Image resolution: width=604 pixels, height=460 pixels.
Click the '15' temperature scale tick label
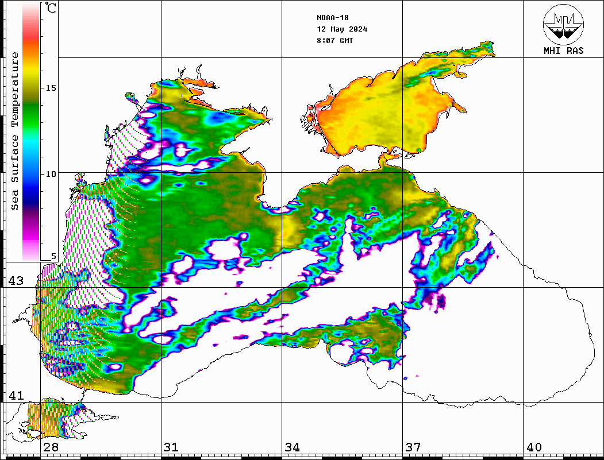(51, 88)
